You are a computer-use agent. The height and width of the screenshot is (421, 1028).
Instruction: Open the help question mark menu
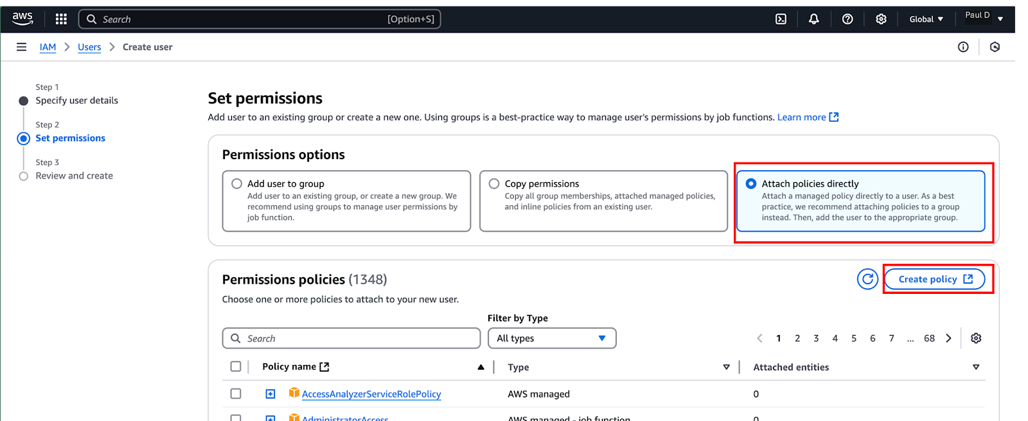pyautogui.click(x=847, y=19)
